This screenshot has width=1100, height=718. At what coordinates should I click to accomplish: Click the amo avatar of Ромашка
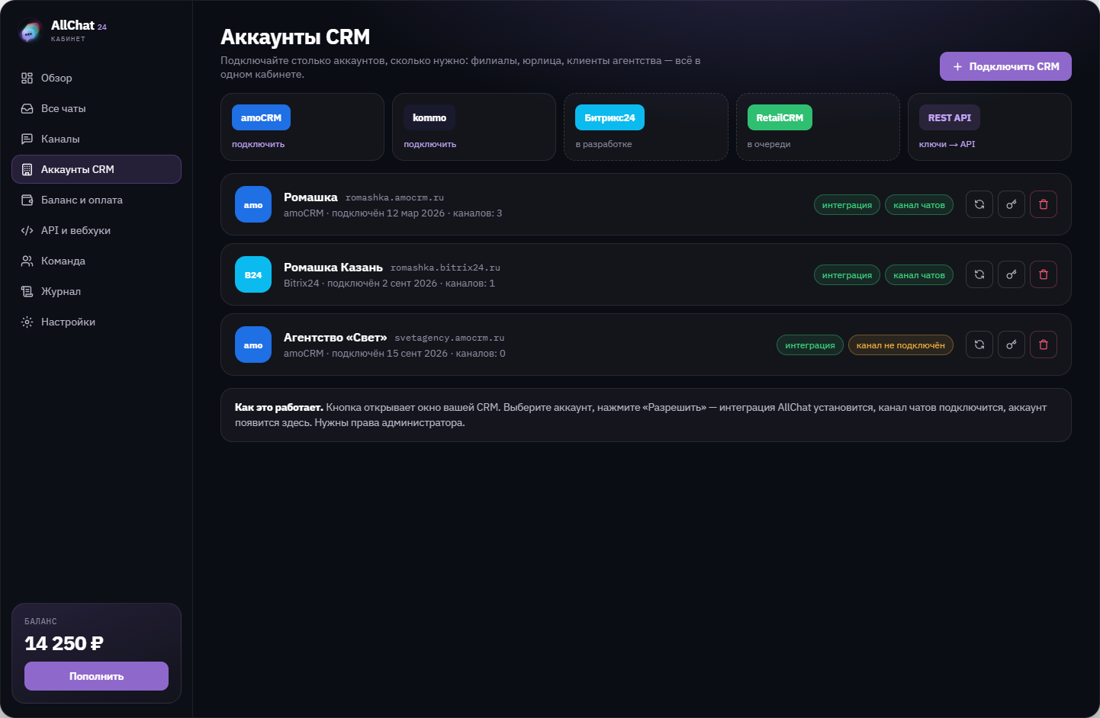coord(253,204)
